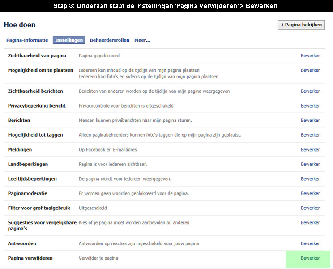Screen dimensions: 333x269
Task: Click Bewerken for Suggesties voor vergelijkbare pagina's
Action: pos(311,223)
